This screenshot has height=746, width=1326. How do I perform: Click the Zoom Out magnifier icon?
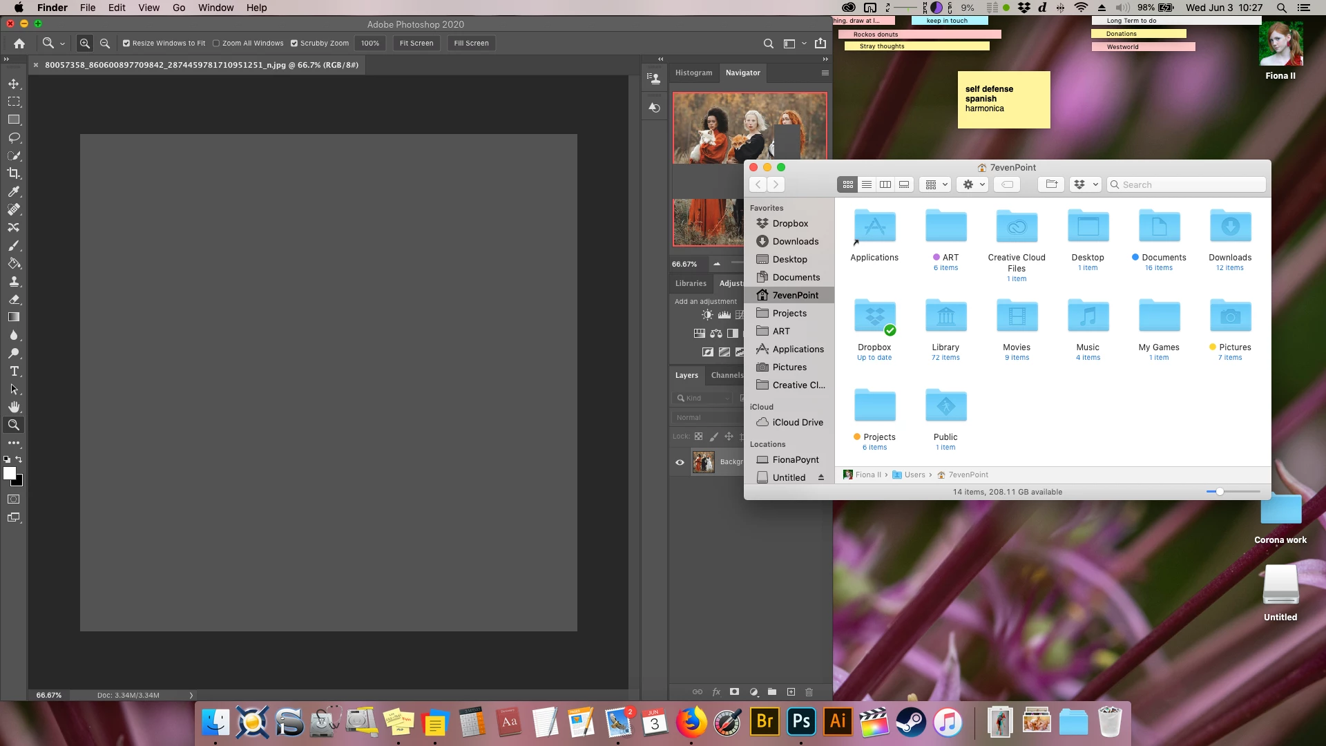tap(105, 43)
